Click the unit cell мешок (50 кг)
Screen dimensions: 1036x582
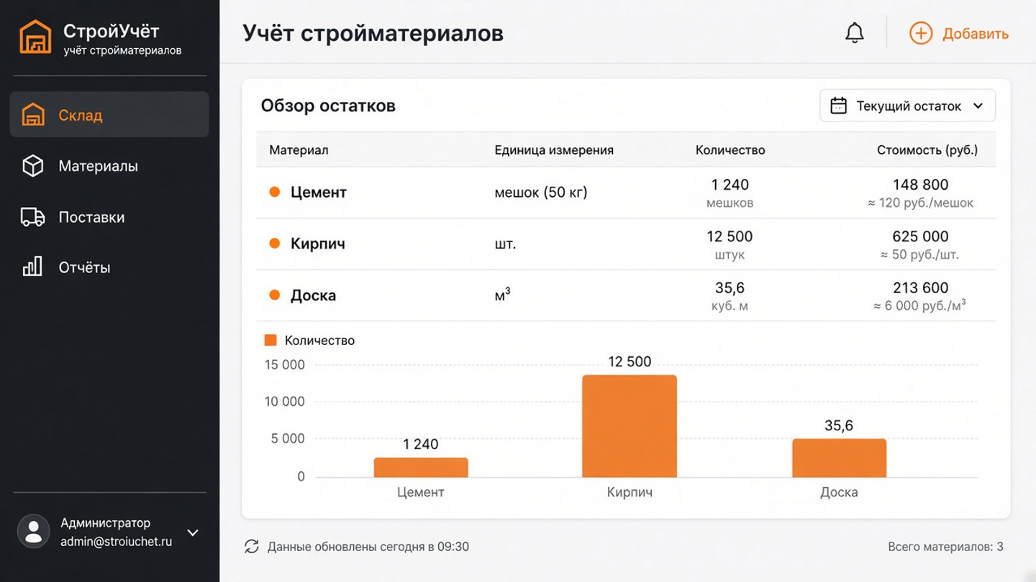[x=541, y=193]
